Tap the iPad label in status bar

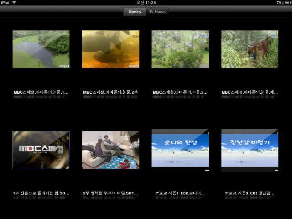[5, 3]
